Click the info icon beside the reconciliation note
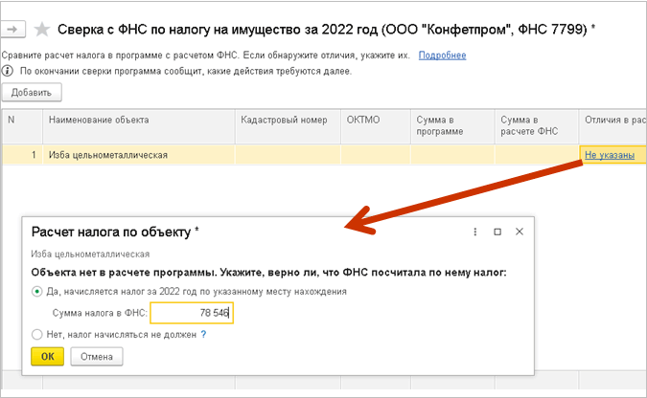The height and width of the screenshot is (398, 647). pyautogui.click(x=8, y=71)
